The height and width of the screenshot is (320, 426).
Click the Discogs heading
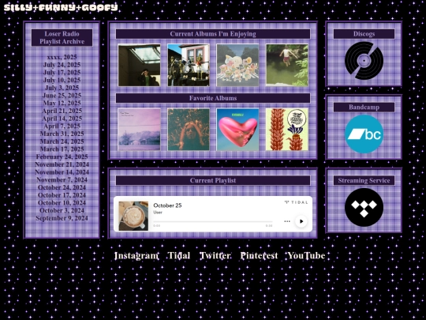pyautogui.click(x=364, y=34)
